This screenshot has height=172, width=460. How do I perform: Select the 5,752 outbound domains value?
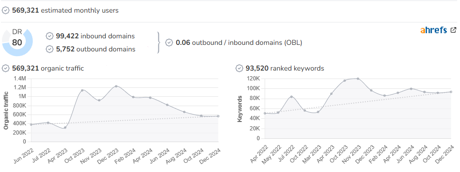point(65,49)
